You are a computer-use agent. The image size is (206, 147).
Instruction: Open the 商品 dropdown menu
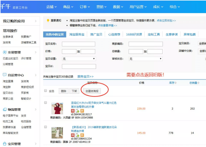click(68, 7)
